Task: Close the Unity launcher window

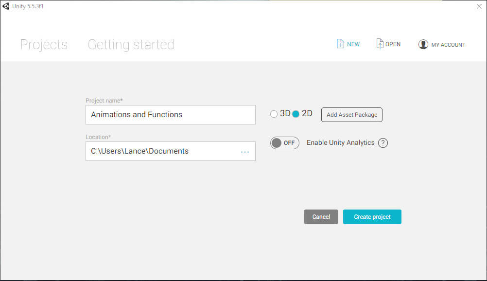Action: point(479,6)
